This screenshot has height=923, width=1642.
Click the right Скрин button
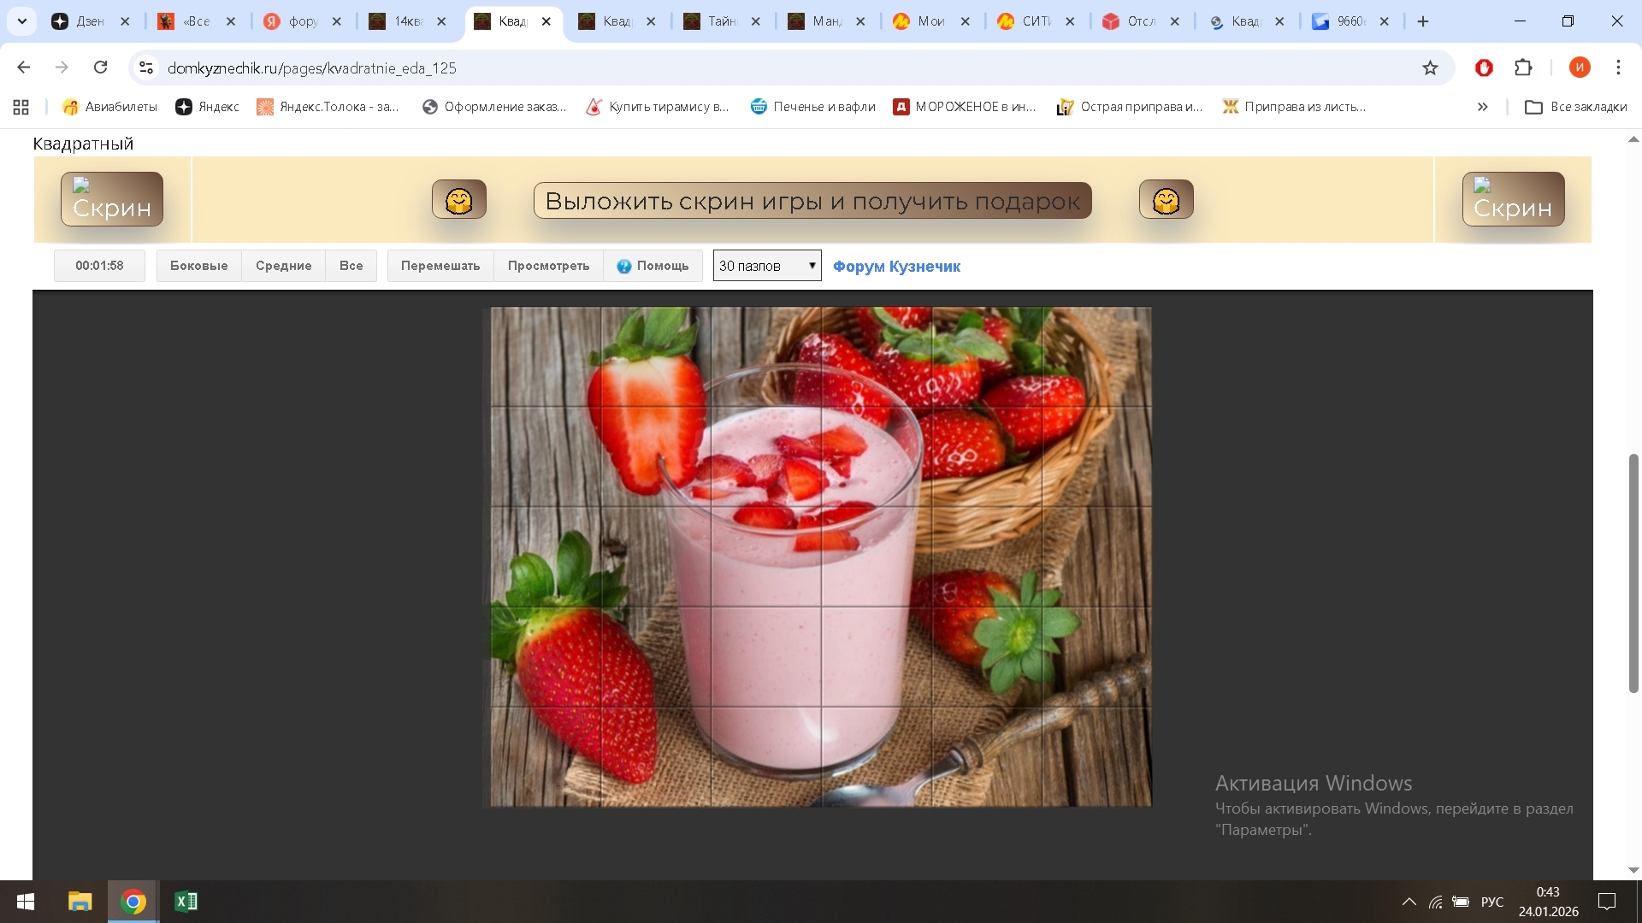[1513, 199]
